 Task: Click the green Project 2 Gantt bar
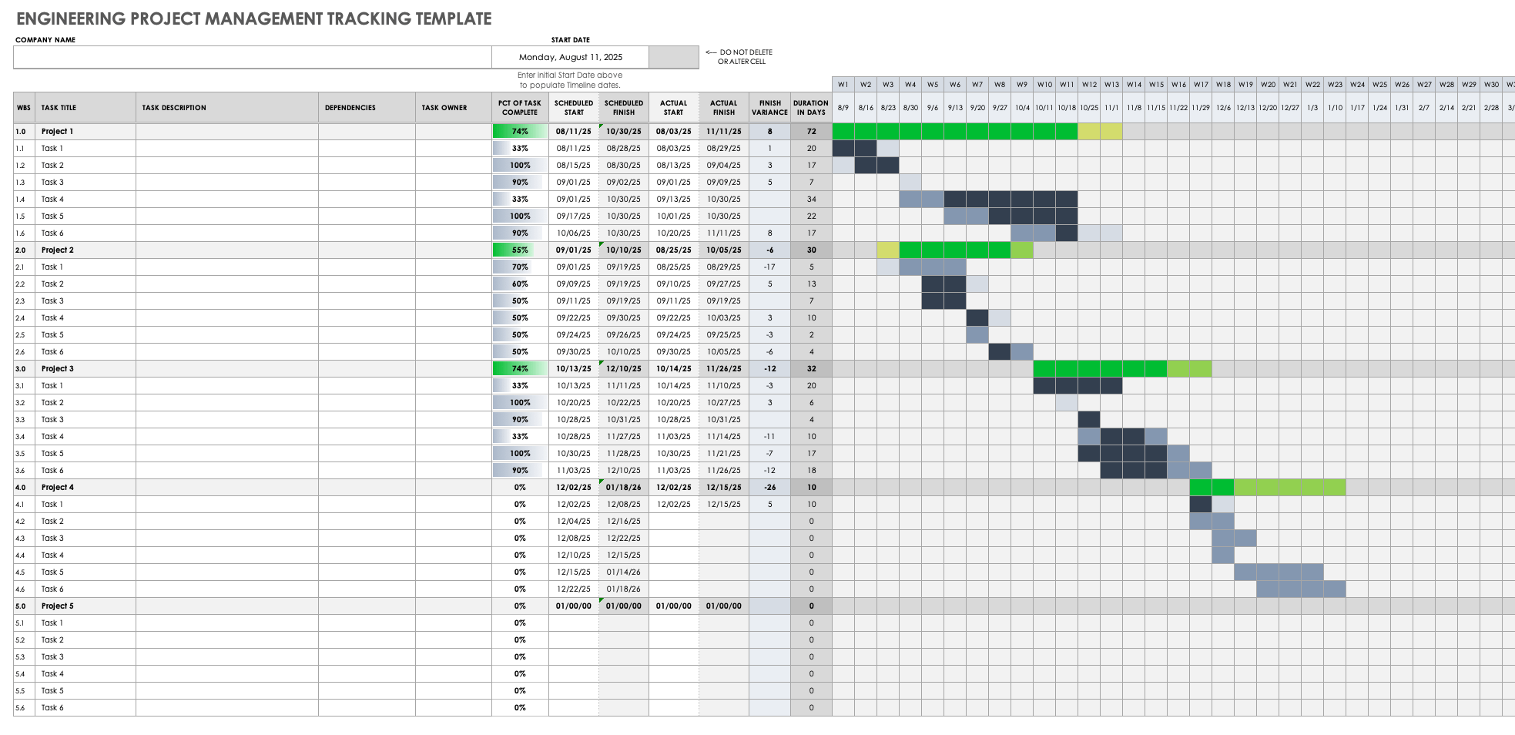pos(955,250)
